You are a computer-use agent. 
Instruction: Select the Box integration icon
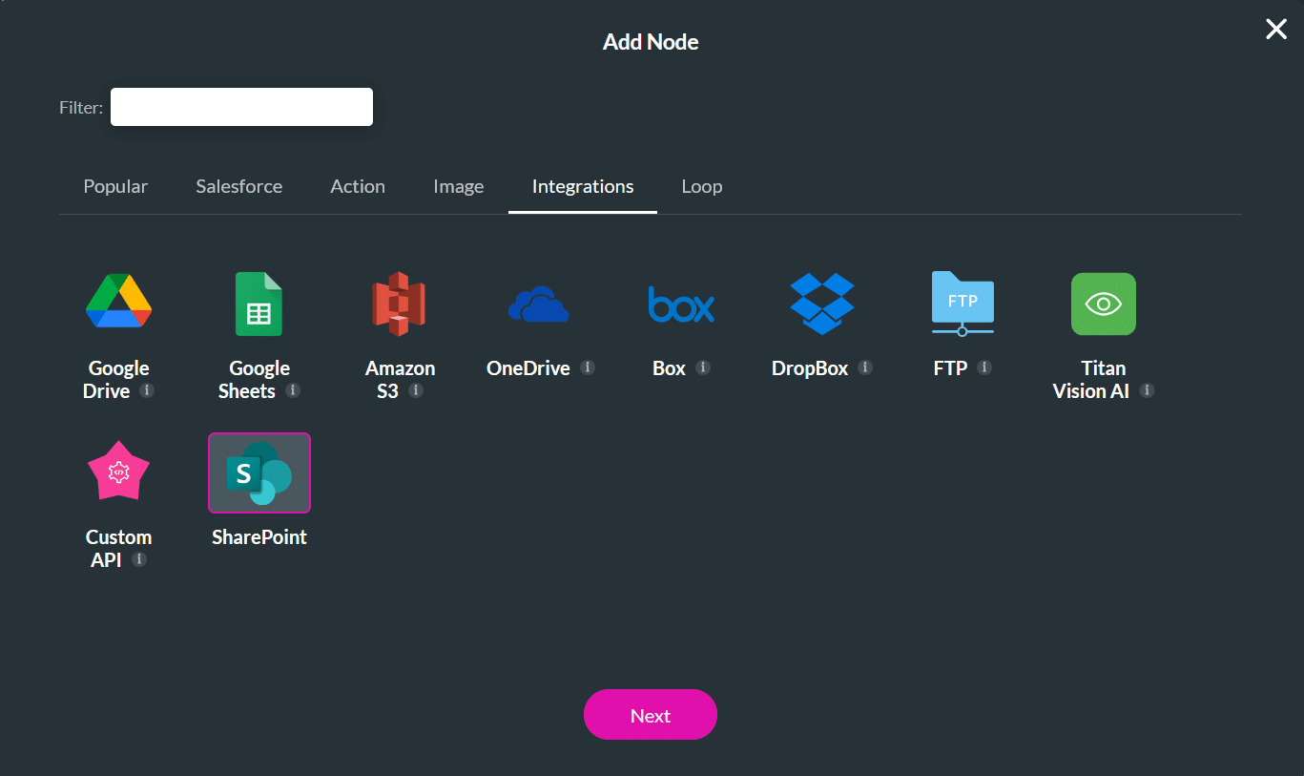coord(681,304)
